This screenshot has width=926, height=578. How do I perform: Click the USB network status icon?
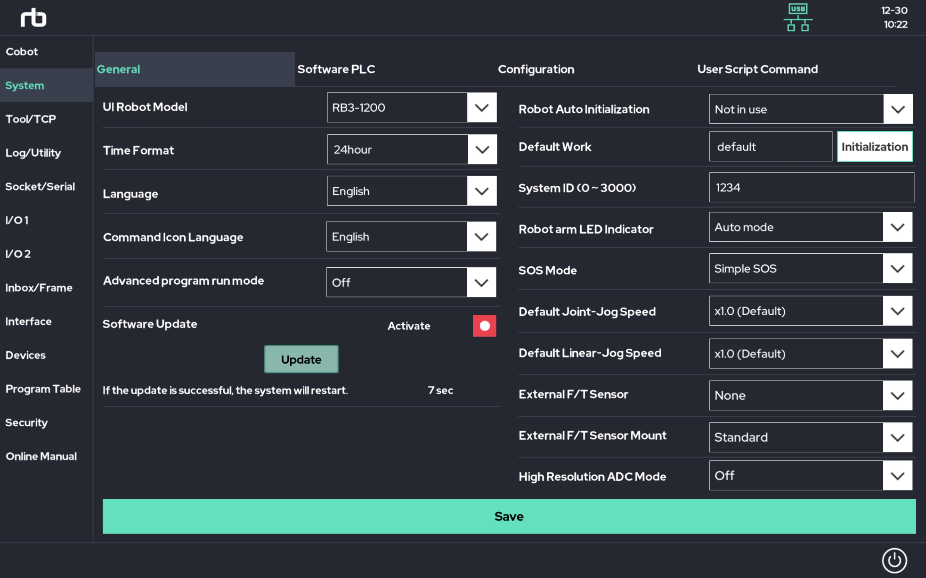[797, 18]
